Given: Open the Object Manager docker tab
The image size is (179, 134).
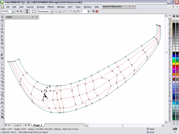Looking at the screenshot, I should (x=170, y=27).
